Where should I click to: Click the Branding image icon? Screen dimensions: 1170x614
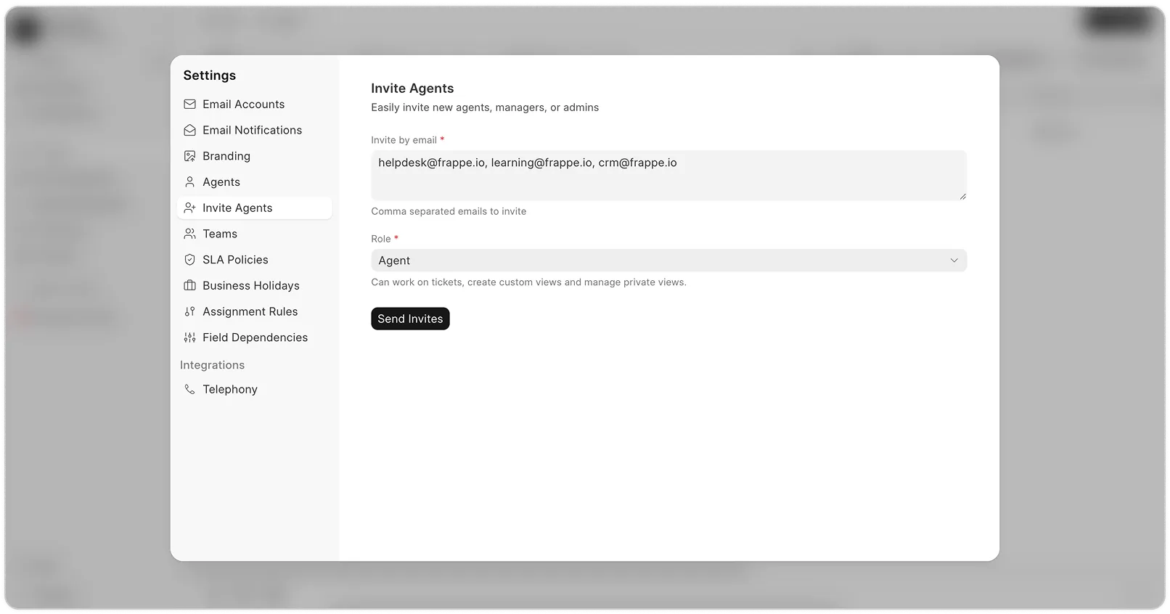pos(189,156)
